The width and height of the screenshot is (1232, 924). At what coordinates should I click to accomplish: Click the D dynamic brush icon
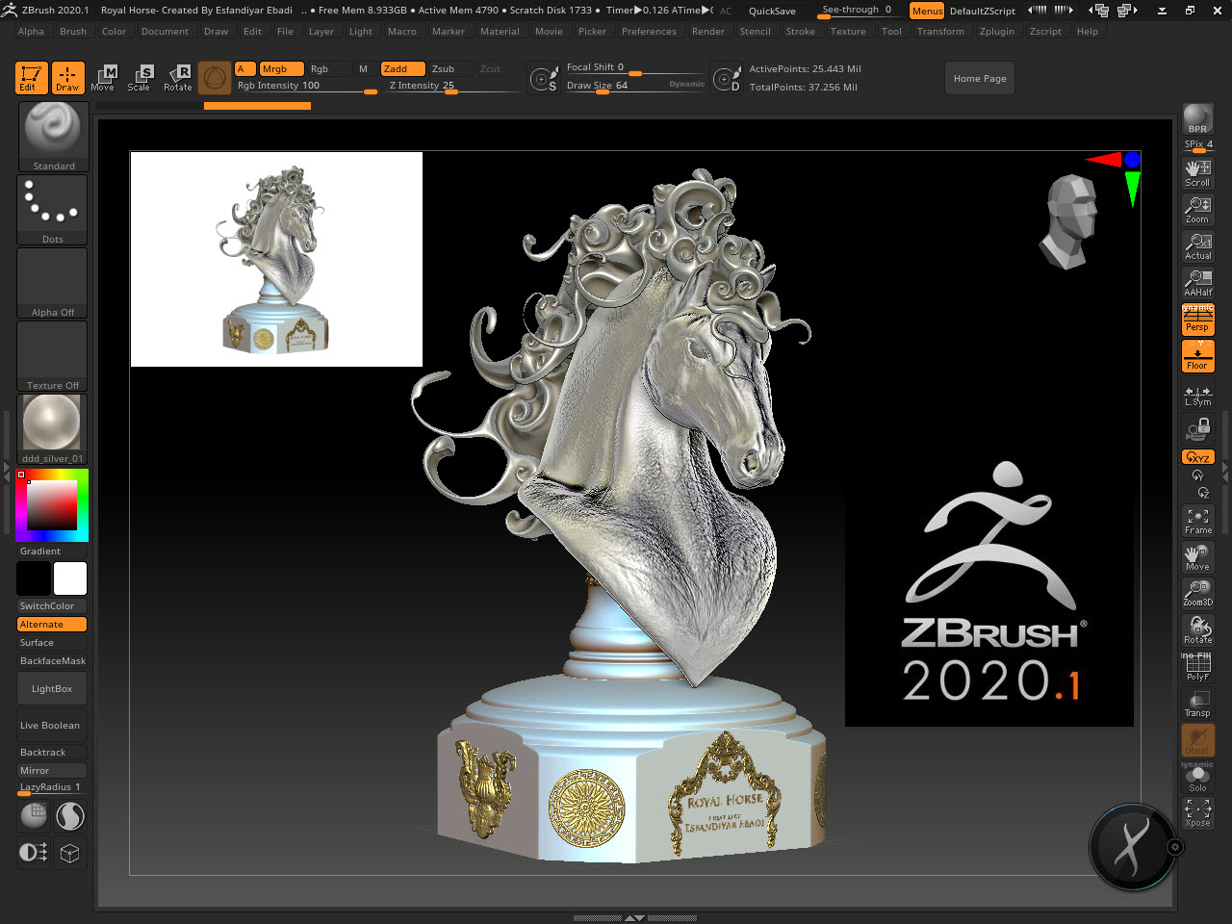tap(727, 78)
